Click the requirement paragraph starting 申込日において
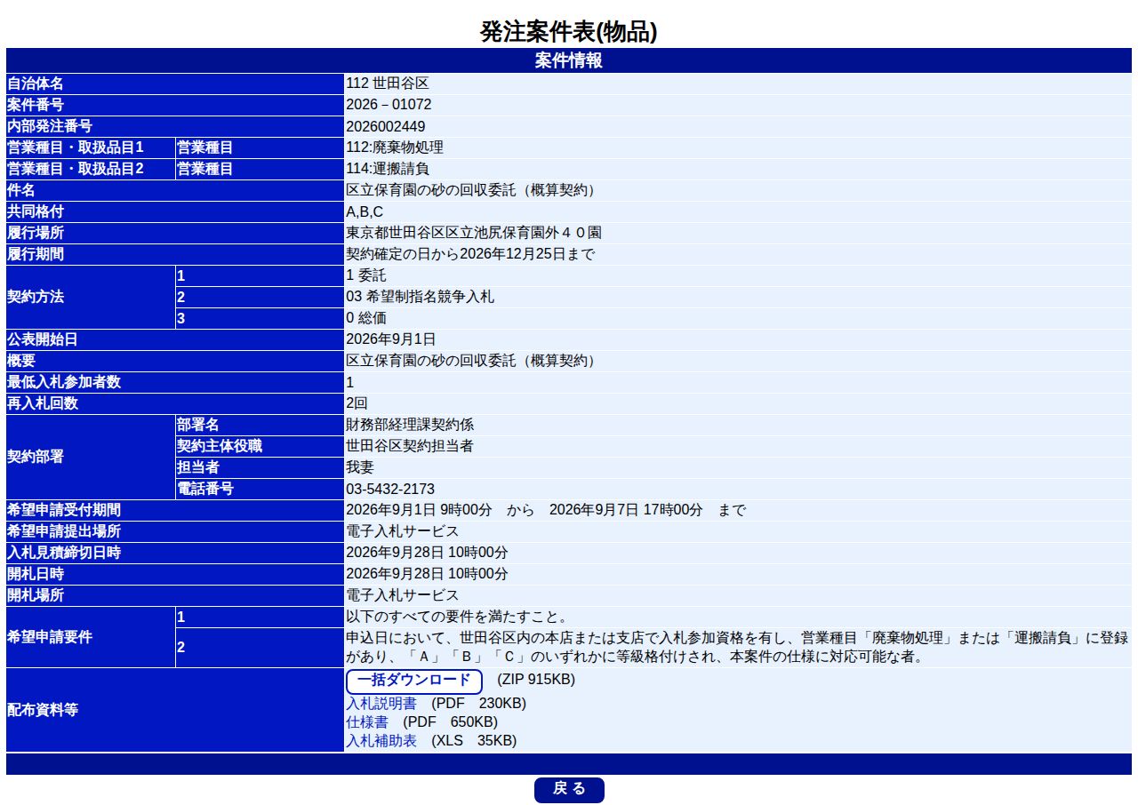 coord(737,648)
